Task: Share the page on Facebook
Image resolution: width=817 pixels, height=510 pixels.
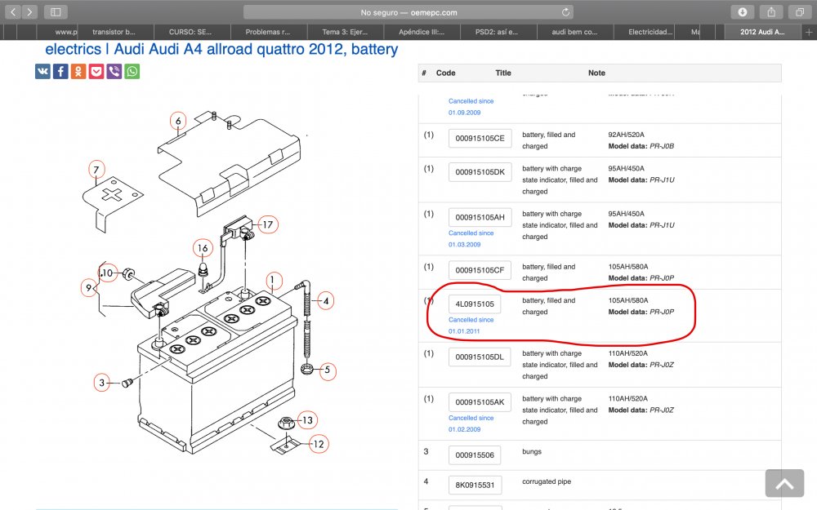Action: [60, 71]
